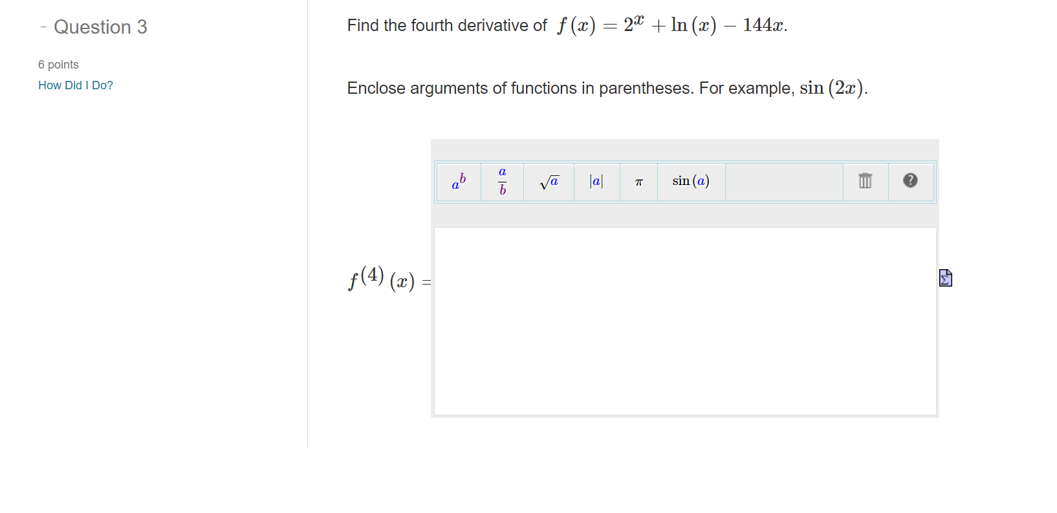Preview the expression with the sigma page icon
The height and width of the screenshot is (513, 1057).
coord(945,278)
